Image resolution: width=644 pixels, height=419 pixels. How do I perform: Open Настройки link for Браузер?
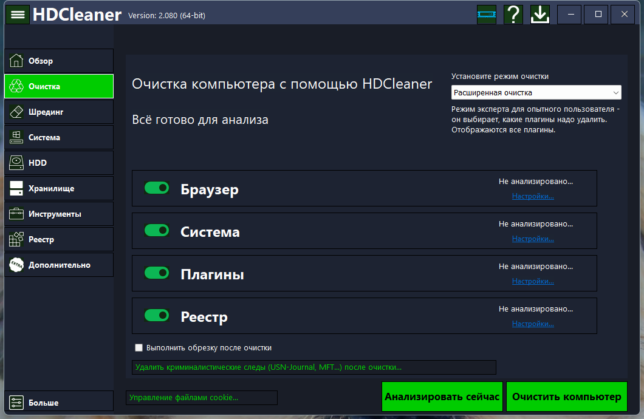533,196
